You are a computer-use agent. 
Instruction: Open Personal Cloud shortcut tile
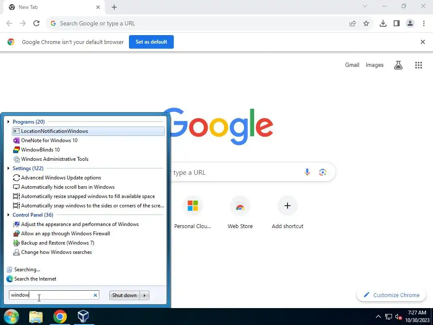point(193,212)
